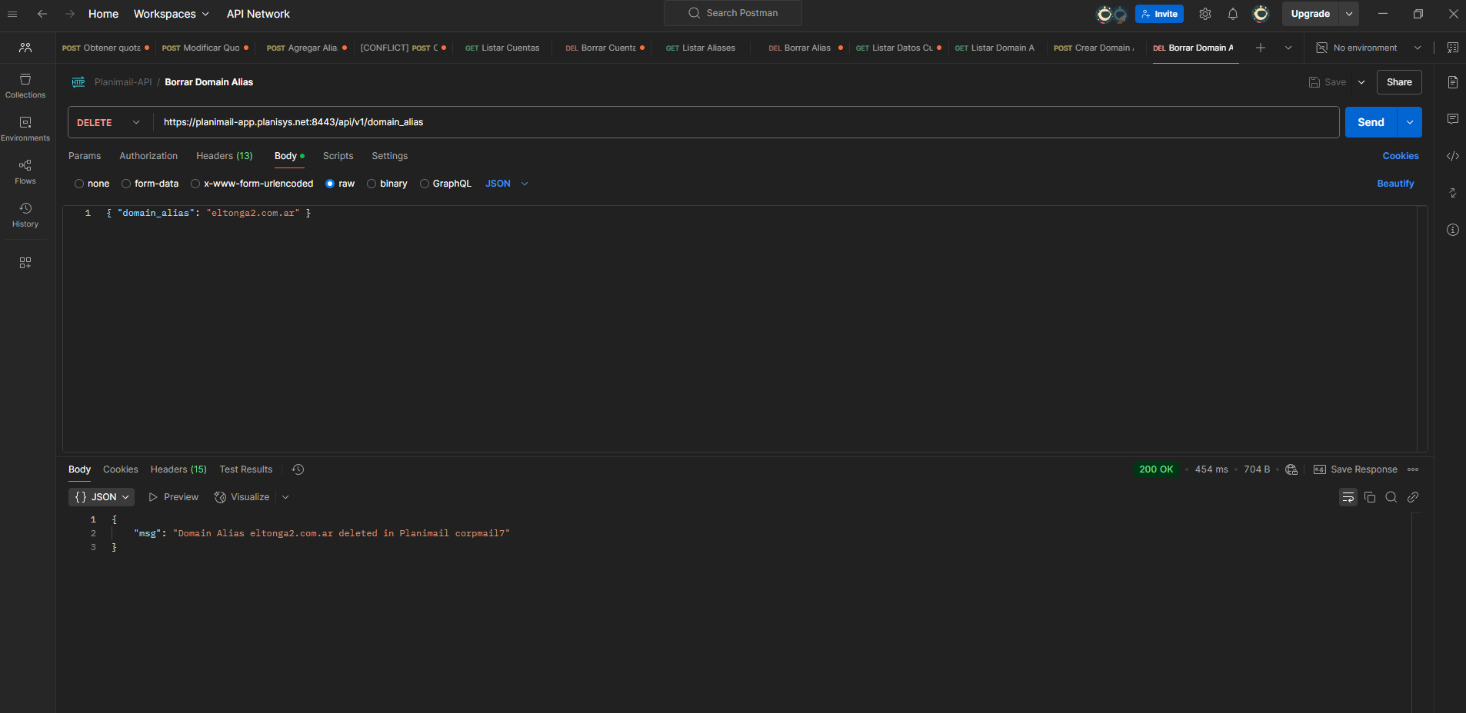The width and height of the screenshot is (1466, 713).
Task: Copy the response body with copy icon
Action: 1369,497
